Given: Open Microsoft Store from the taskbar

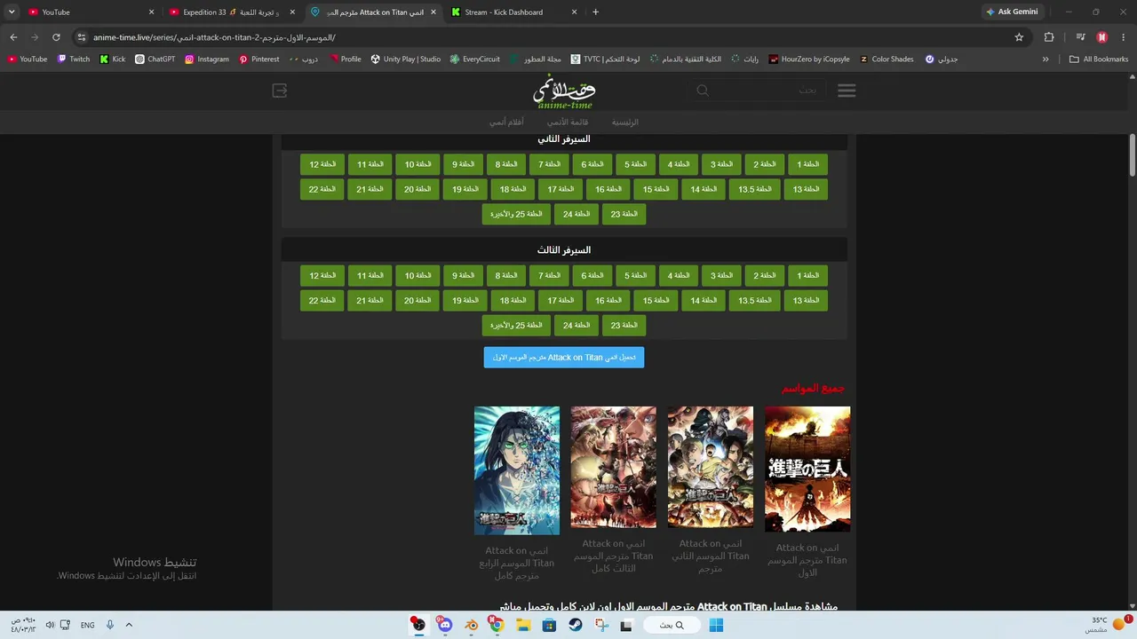Looking at the screenshot, I should [549, 625].
